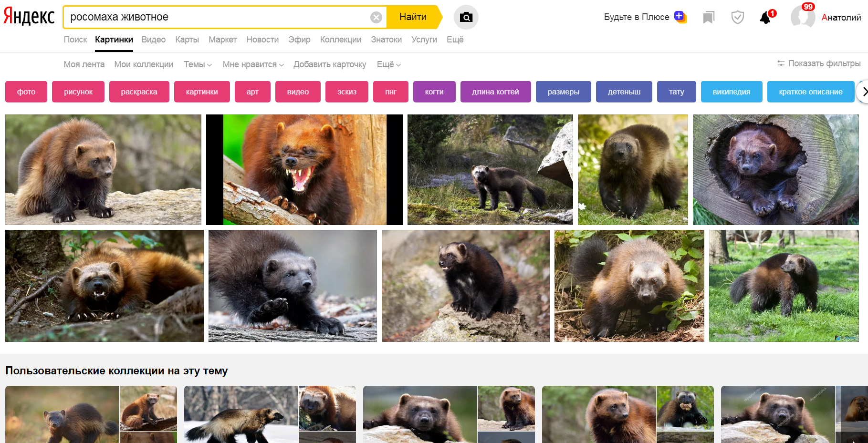Select the длина когтей purple chip
This screenshot has height=443, width=868.
pyautogui.click(x=495, y=92)
